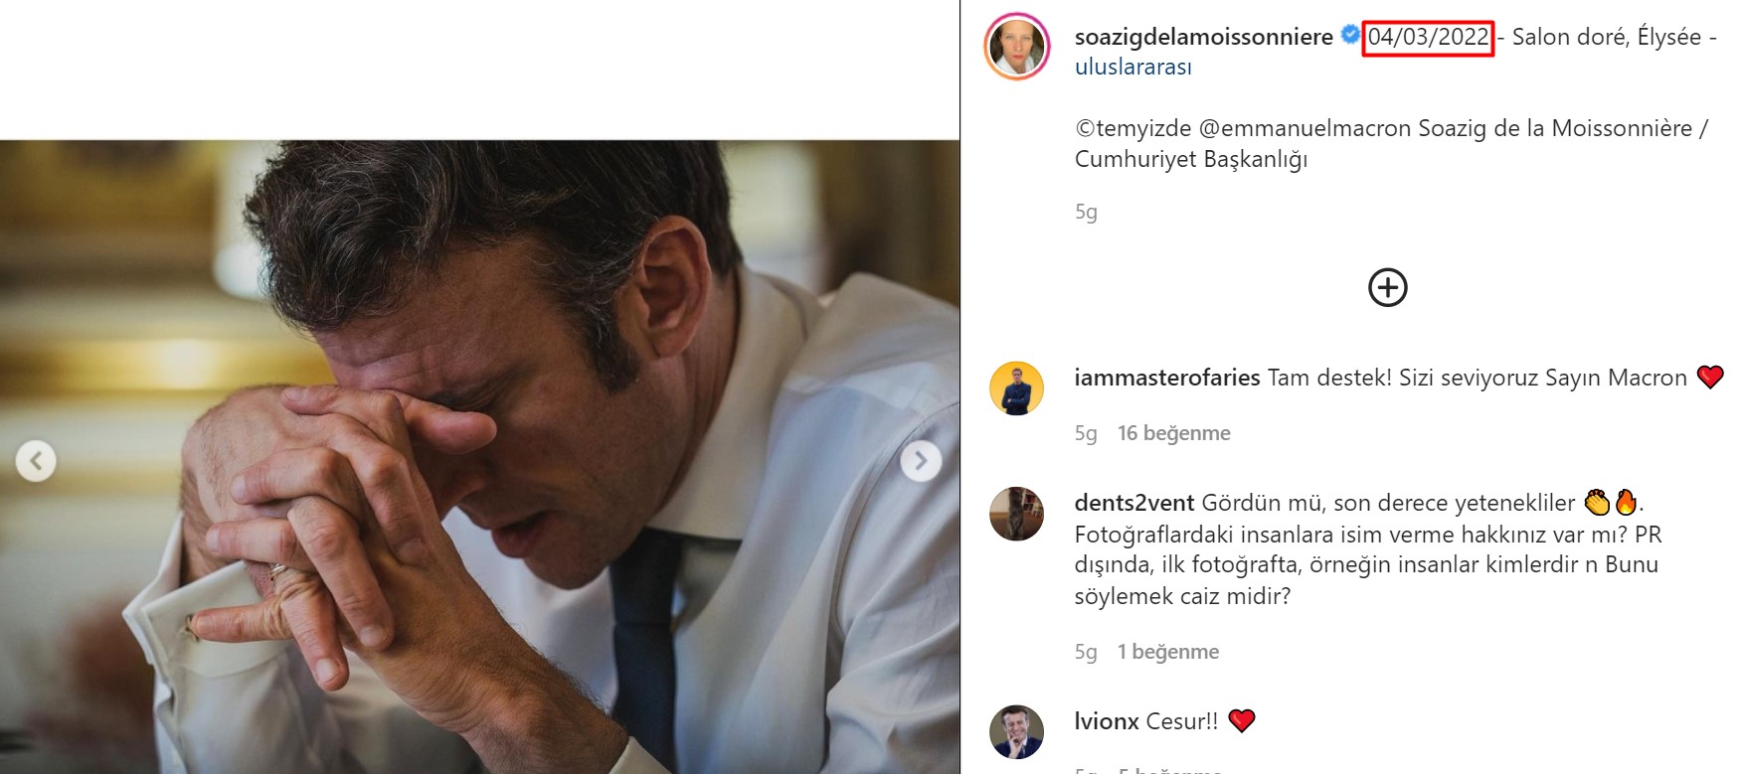The image size is (1740, 774).
Task: View the 1 beğenme likes list
Action: 1167,652
